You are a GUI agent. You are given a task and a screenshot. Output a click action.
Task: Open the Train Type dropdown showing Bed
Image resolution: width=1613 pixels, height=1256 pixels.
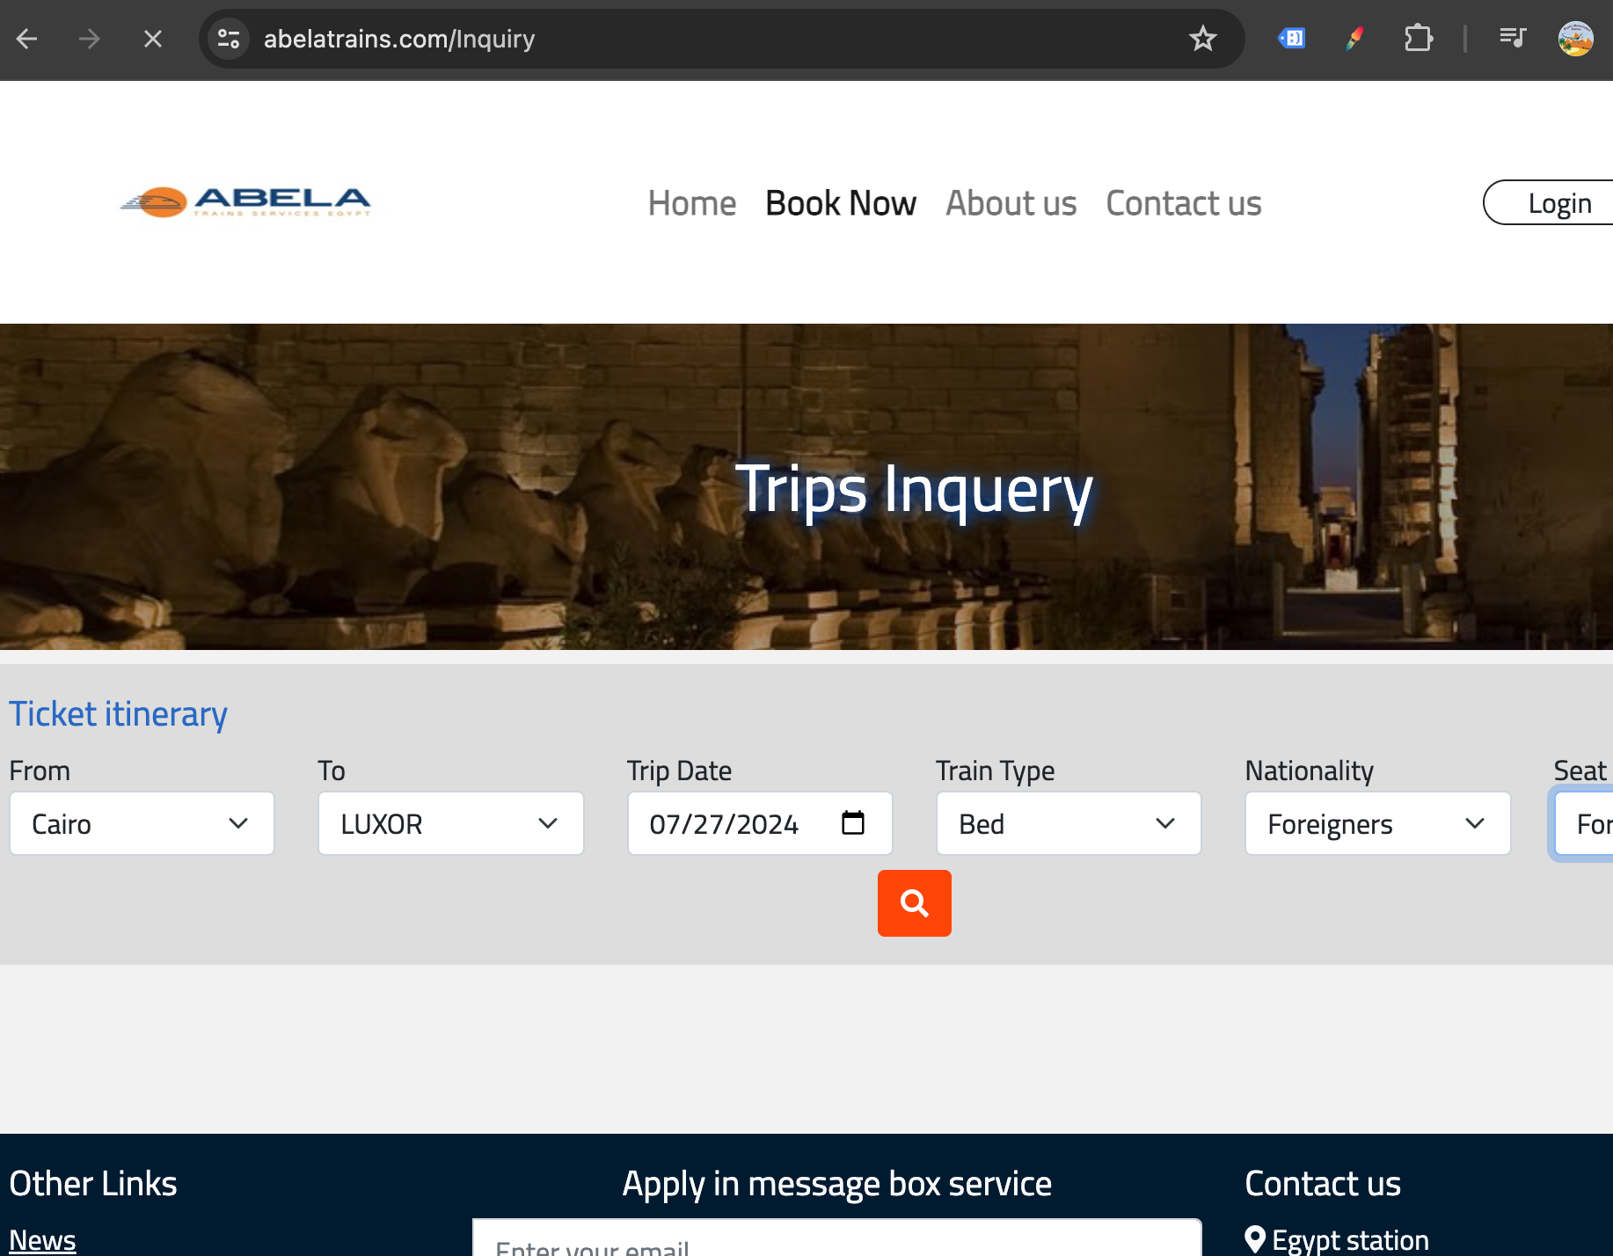(1069, 823)
